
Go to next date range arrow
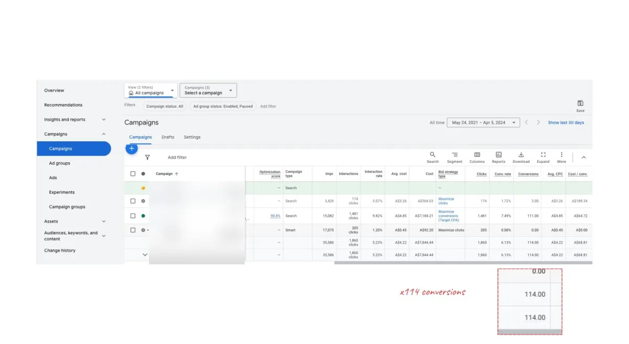pyautogui.click(x=538, y=123)
